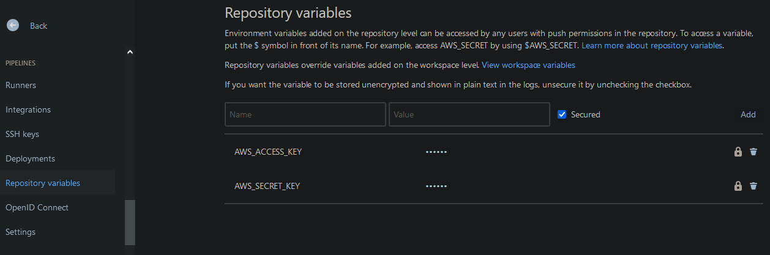Follow the View workspace variables link

pos(528,65)
